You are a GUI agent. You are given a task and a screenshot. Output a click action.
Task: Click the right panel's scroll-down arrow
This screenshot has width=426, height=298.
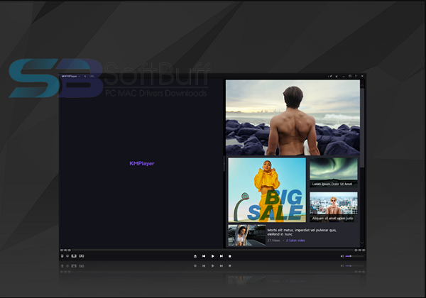click(362, 243)
